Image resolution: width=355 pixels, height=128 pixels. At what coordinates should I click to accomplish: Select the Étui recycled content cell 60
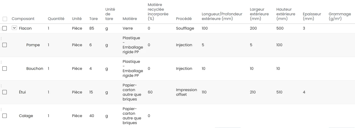click(x=150, y=92)
